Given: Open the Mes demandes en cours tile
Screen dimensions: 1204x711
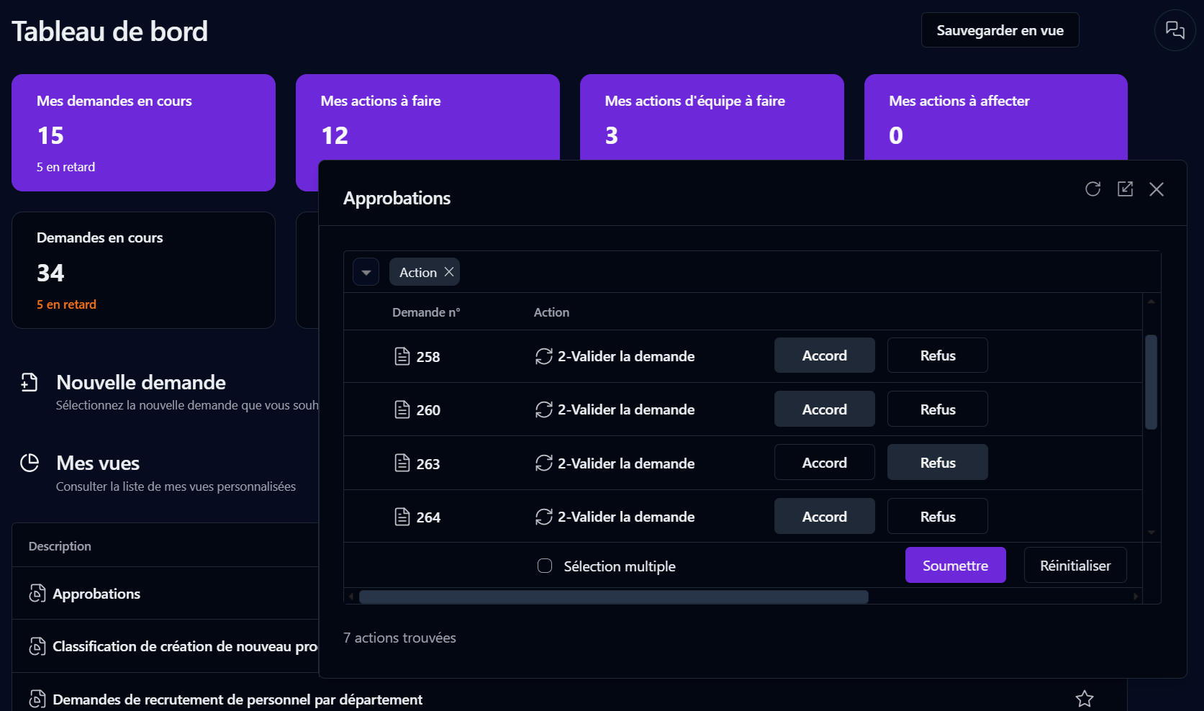Looking at the screenshot, I should (143, 132).
